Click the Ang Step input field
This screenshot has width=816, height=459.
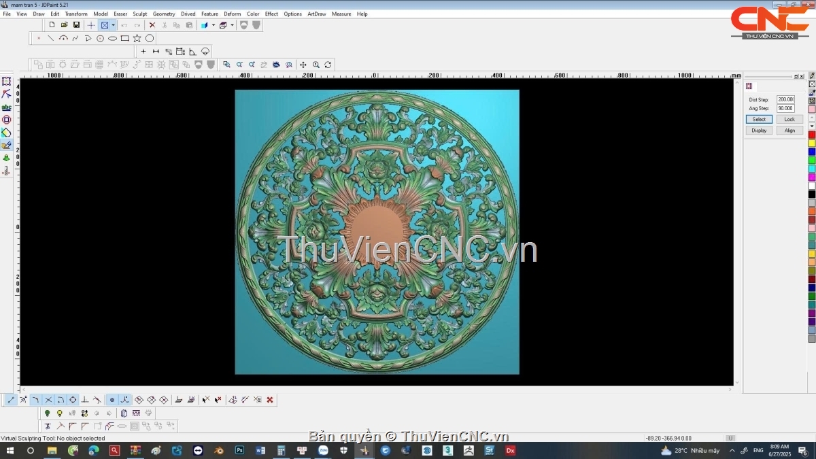tap(785, 108)
